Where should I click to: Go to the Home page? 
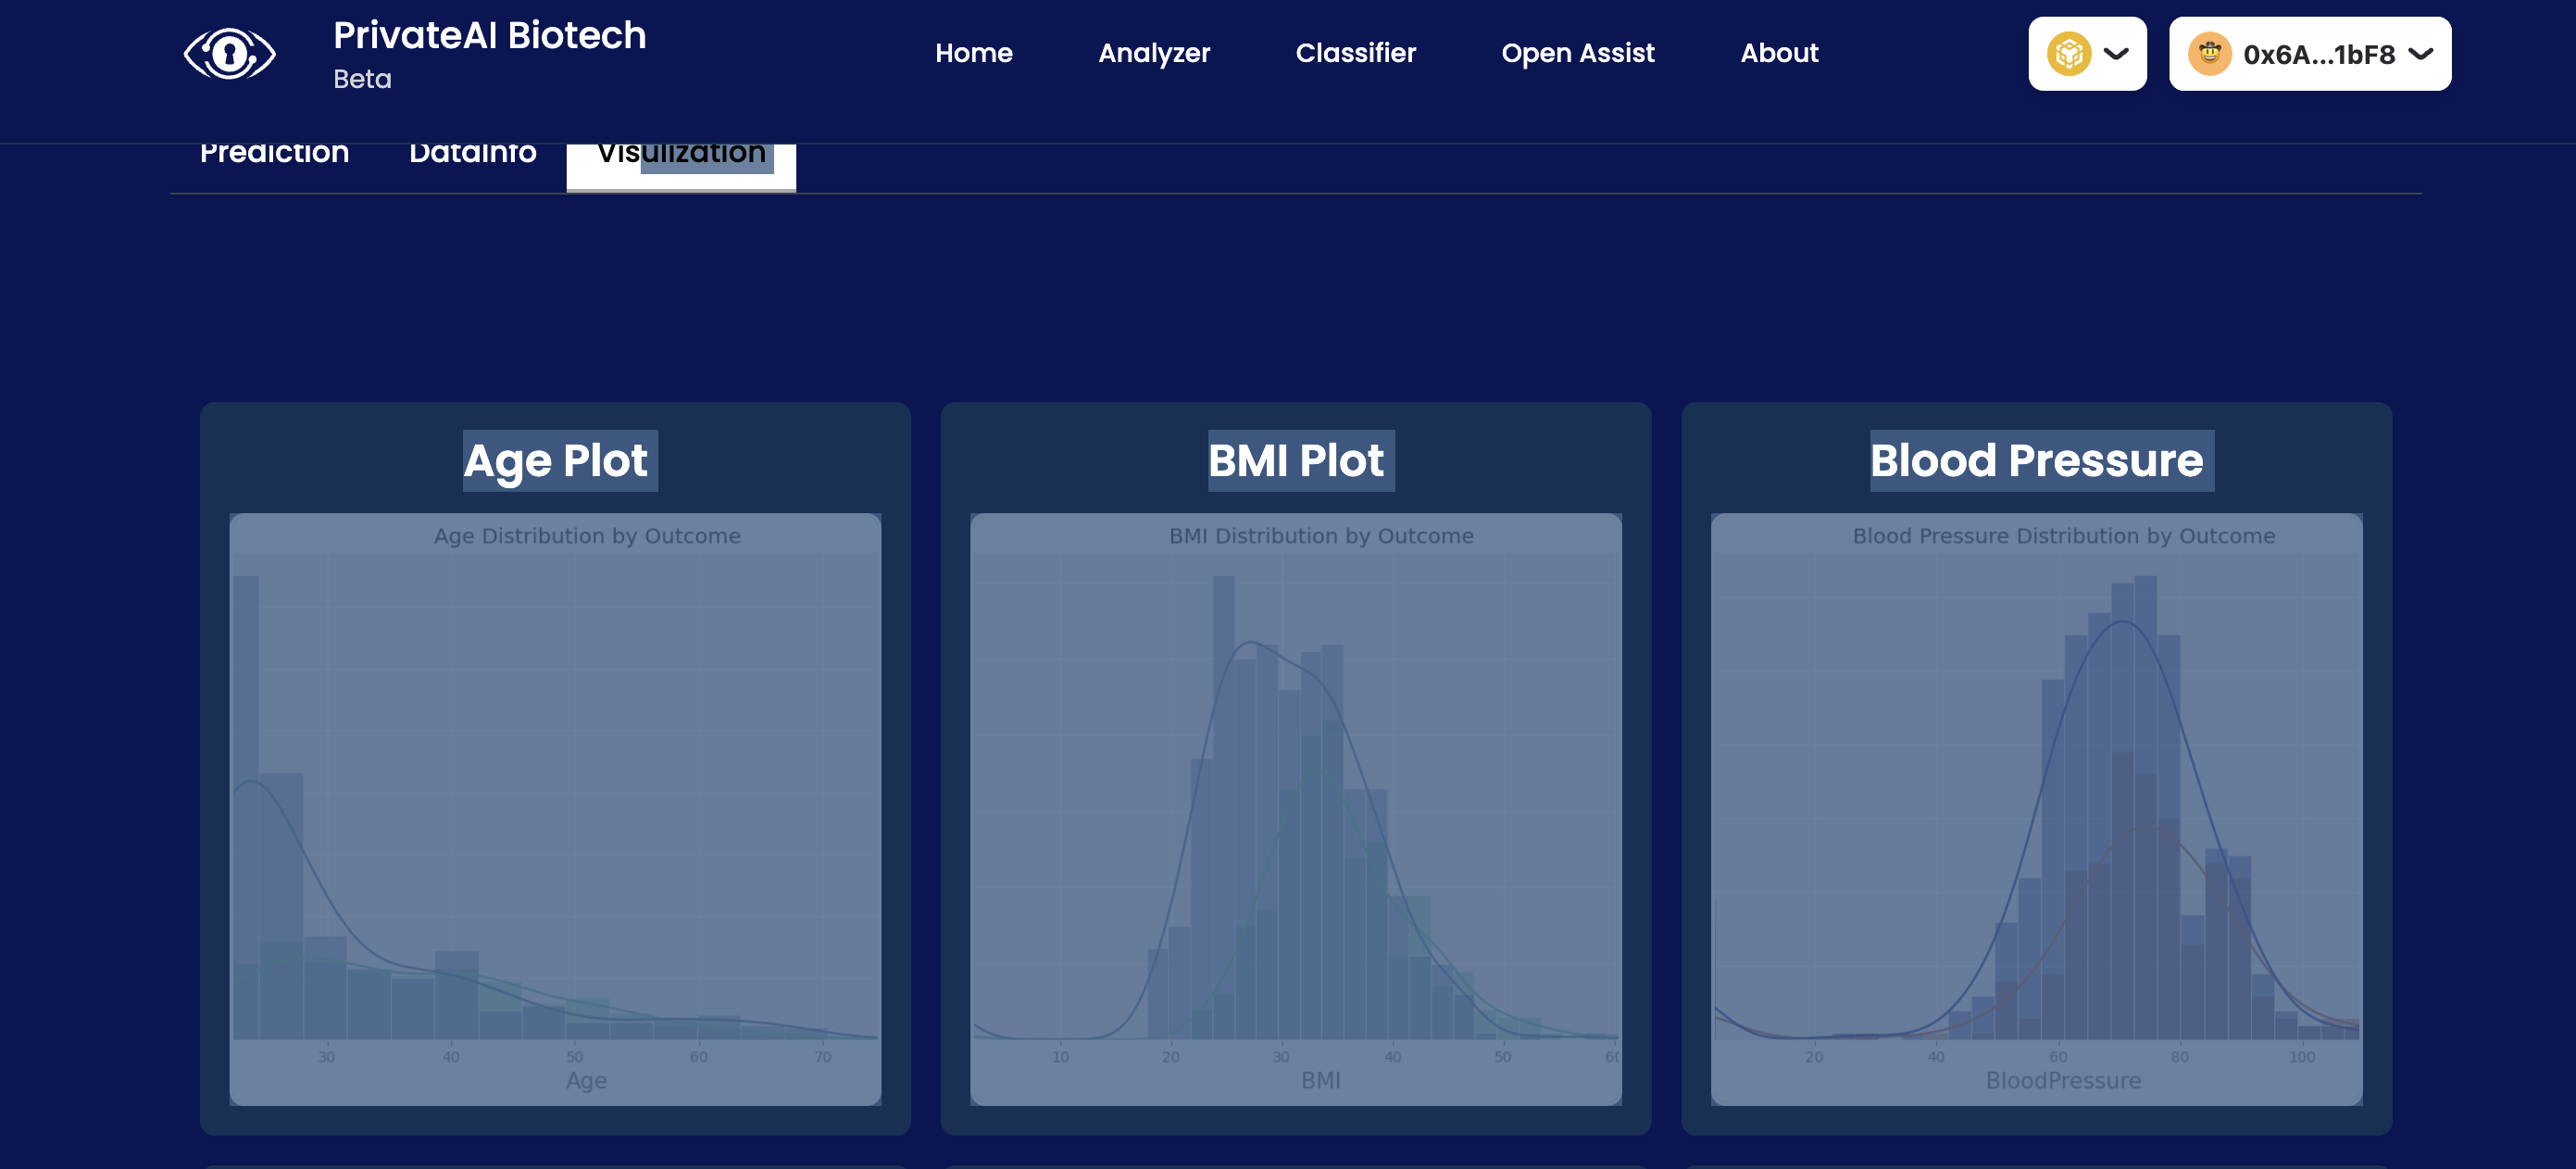[x=973, y=53]
